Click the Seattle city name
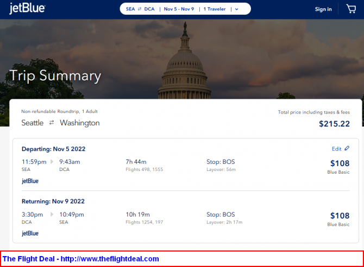This screenshot has width=364, height=267. [32, 123]
